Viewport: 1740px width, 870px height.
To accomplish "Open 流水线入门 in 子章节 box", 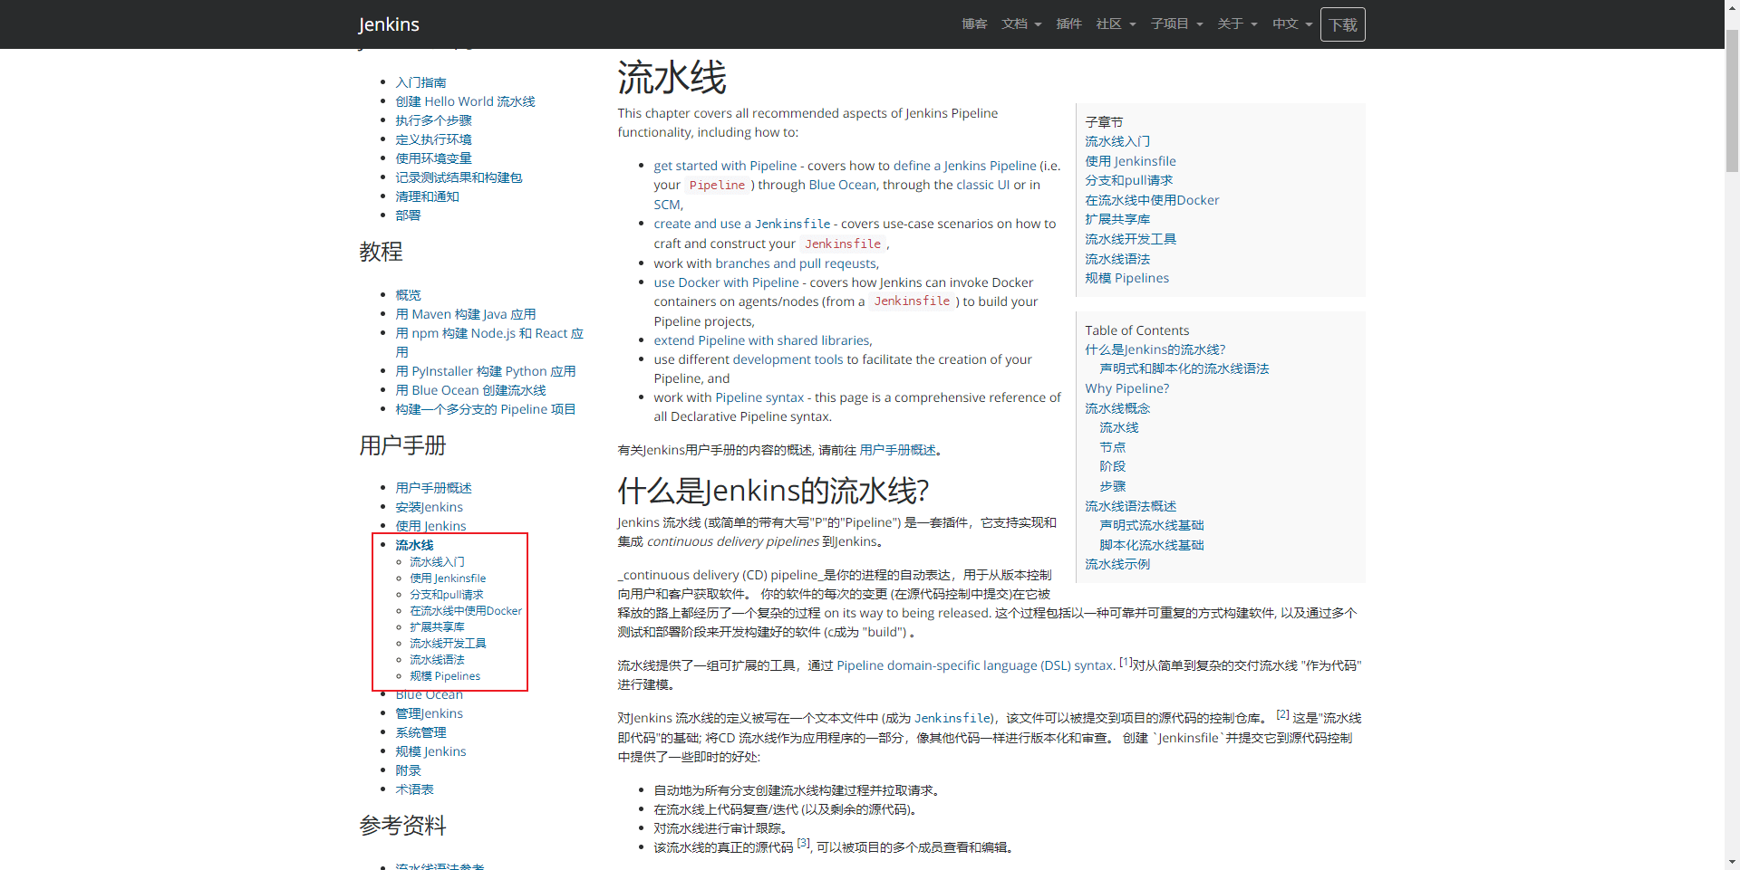I will click(x=1117, y=141).
